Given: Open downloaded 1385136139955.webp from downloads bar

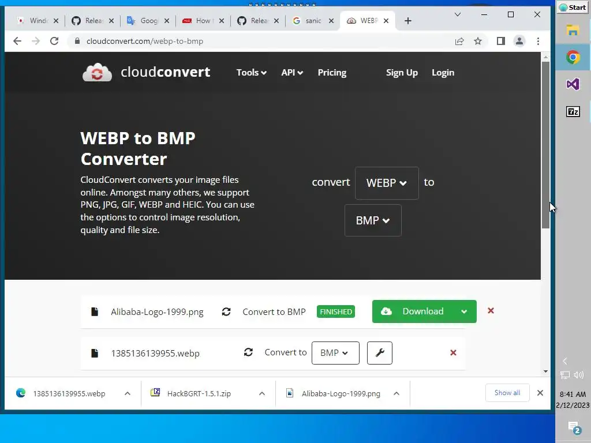Looking at the screenshot, I should (69, 393).
